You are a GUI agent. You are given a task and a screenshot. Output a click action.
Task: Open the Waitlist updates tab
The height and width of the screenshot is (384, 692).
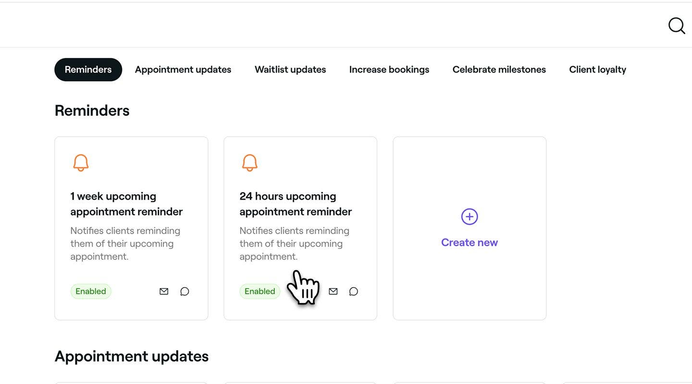[290, 70]
